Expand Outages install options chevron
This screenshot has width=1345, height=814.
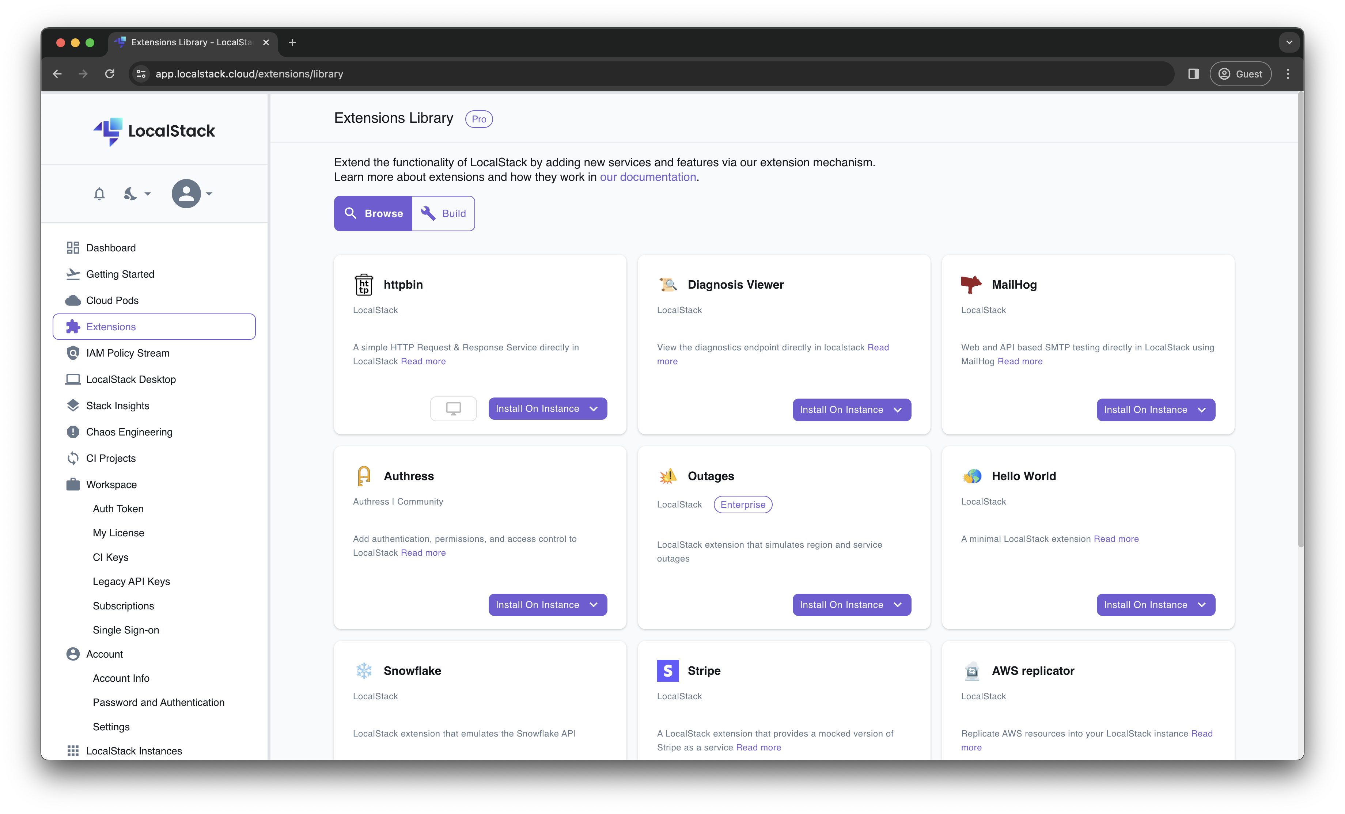pos(898,605)
